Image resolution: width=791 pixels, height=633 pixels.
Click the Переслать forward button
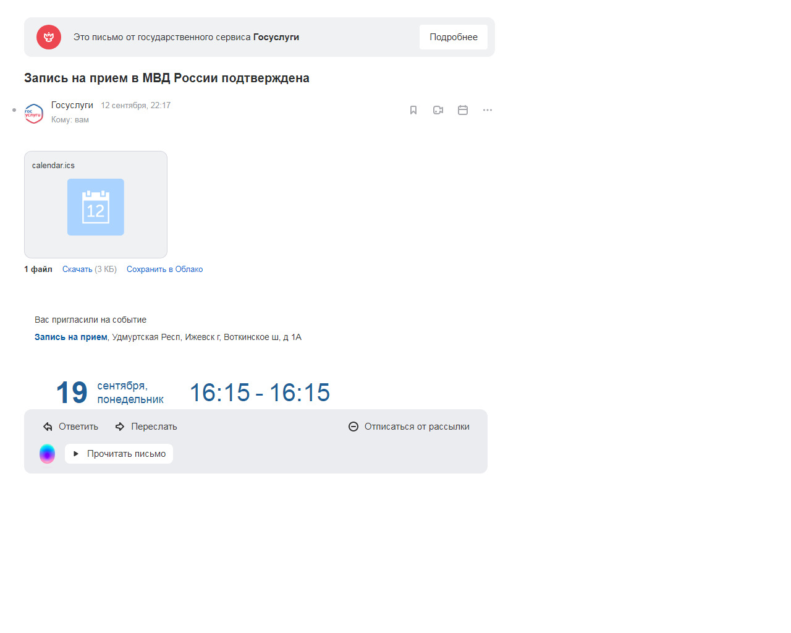click(x=146, y=427)
